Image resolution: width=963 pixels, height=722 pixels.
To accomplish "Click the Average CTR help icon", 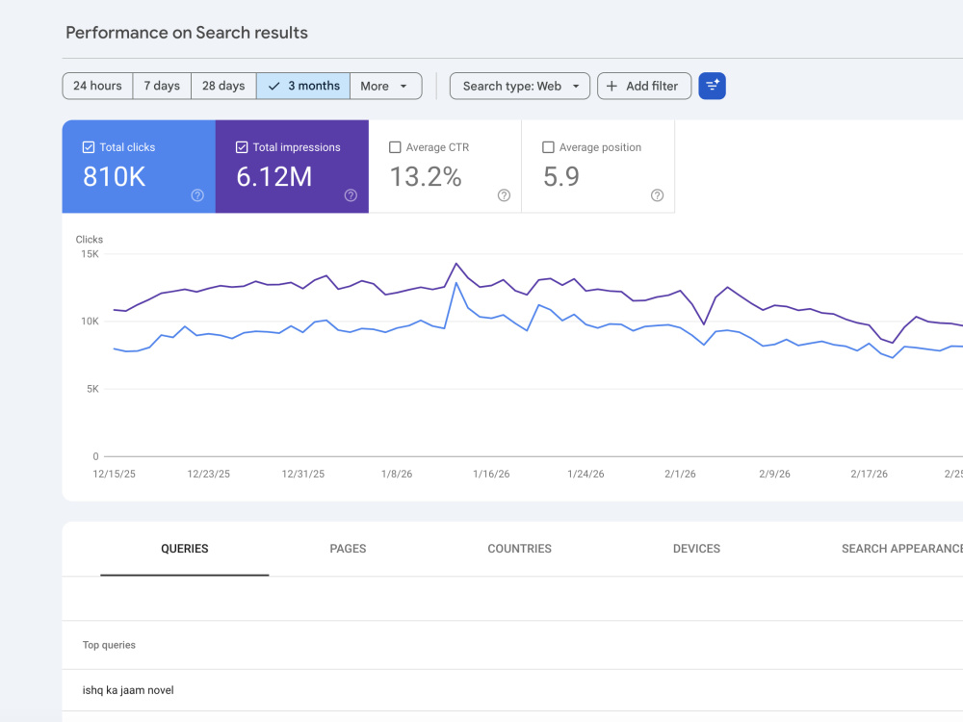I will point(504,195).
